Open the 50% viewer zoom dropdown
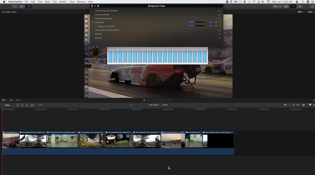Image resolution: width=315 pixels, height=175 pixels. (x=301, y=12)
